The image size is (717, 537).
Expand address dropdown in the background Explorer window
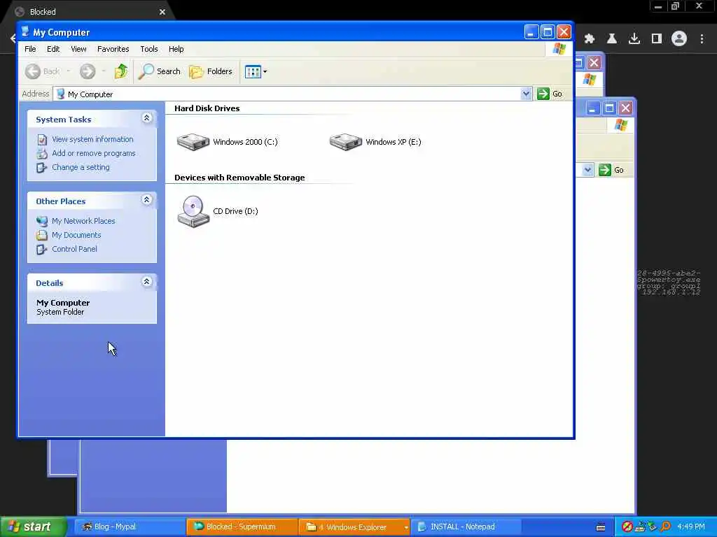[x=587, y=170]
